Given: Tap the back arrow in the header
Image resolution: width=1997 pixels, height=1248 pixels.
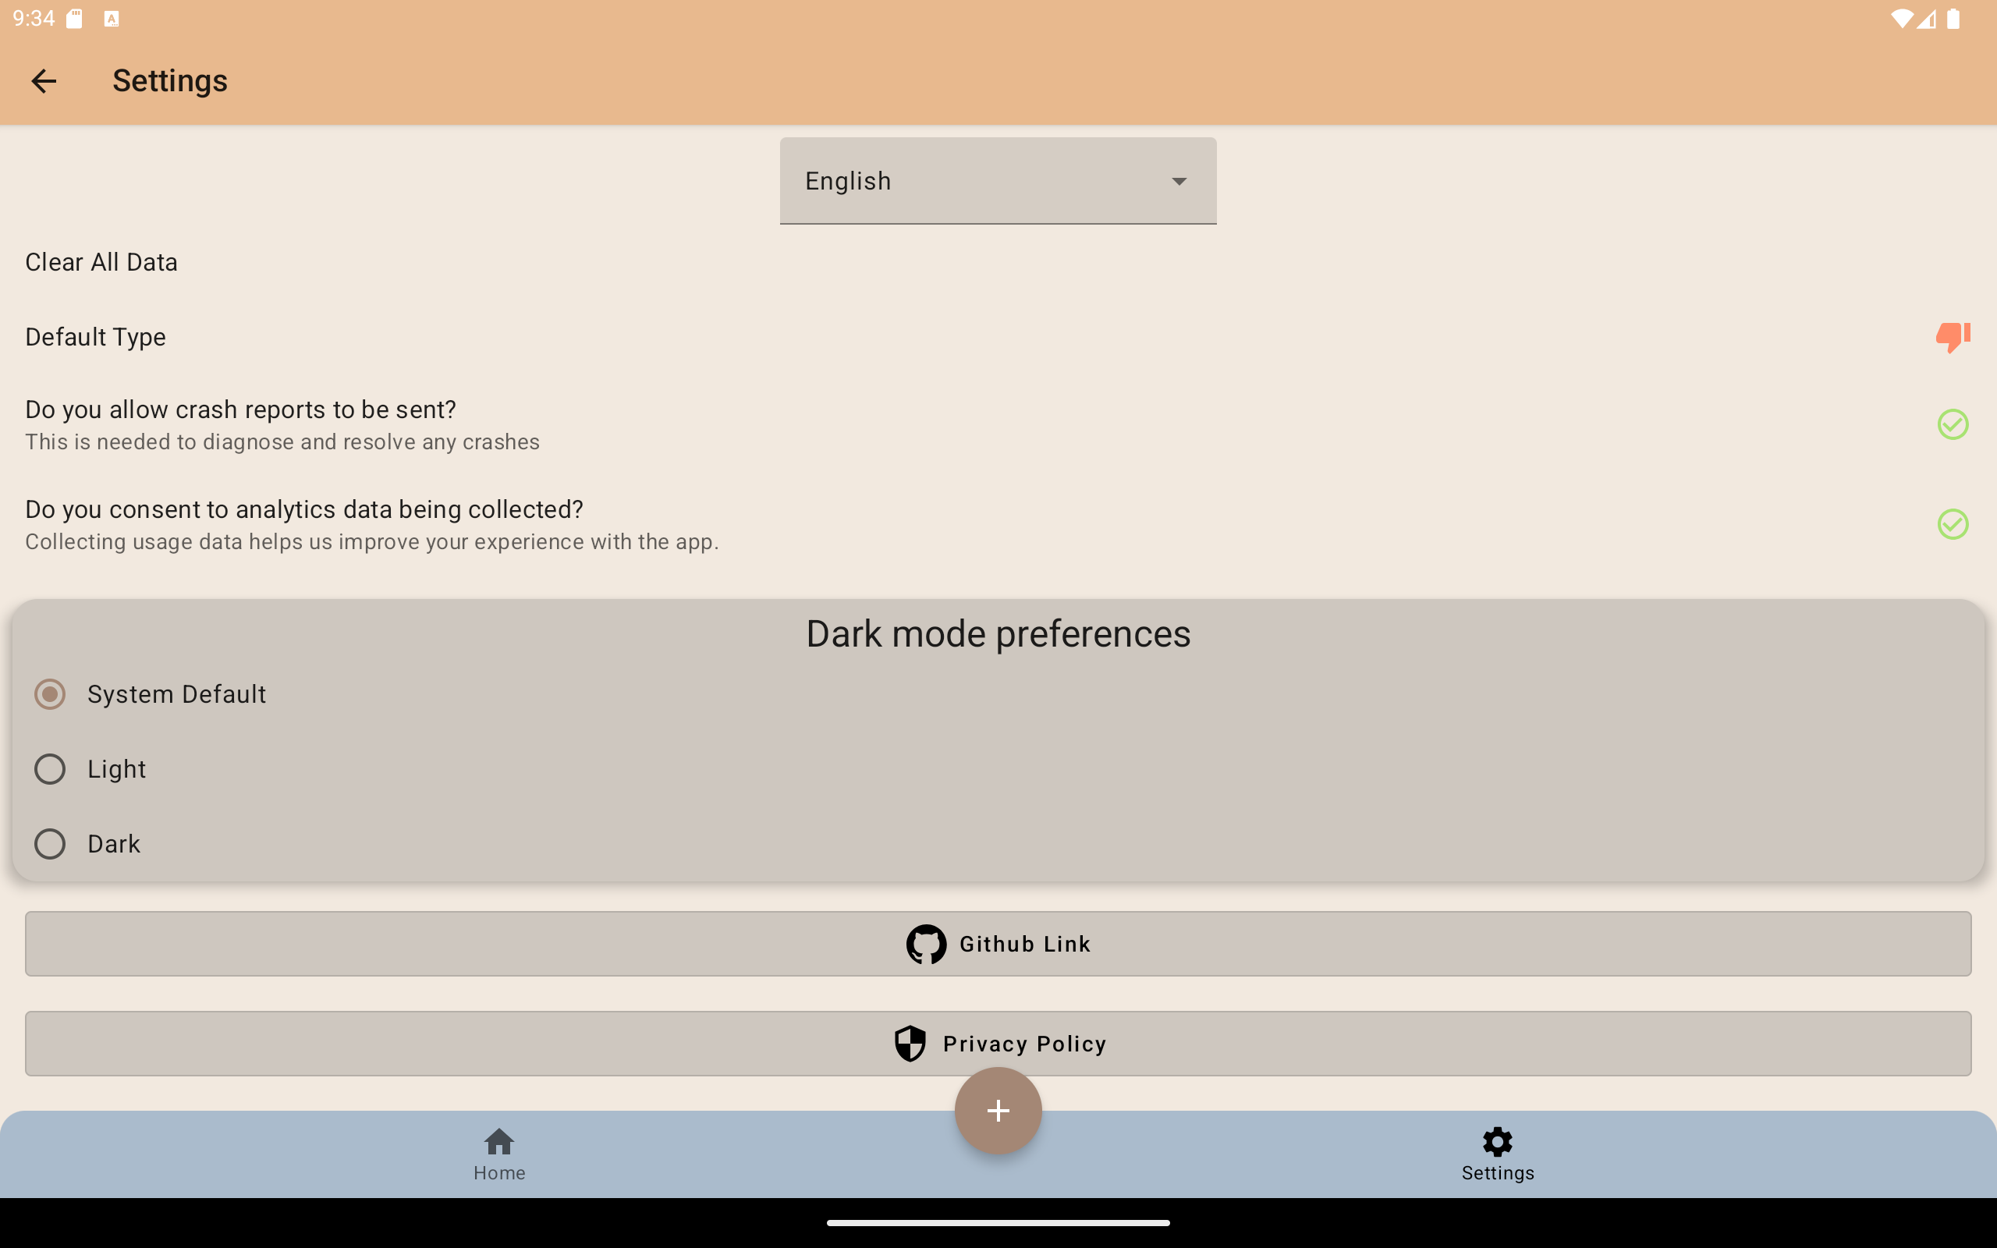Looking at the screenshot, I should coord(43,81).
